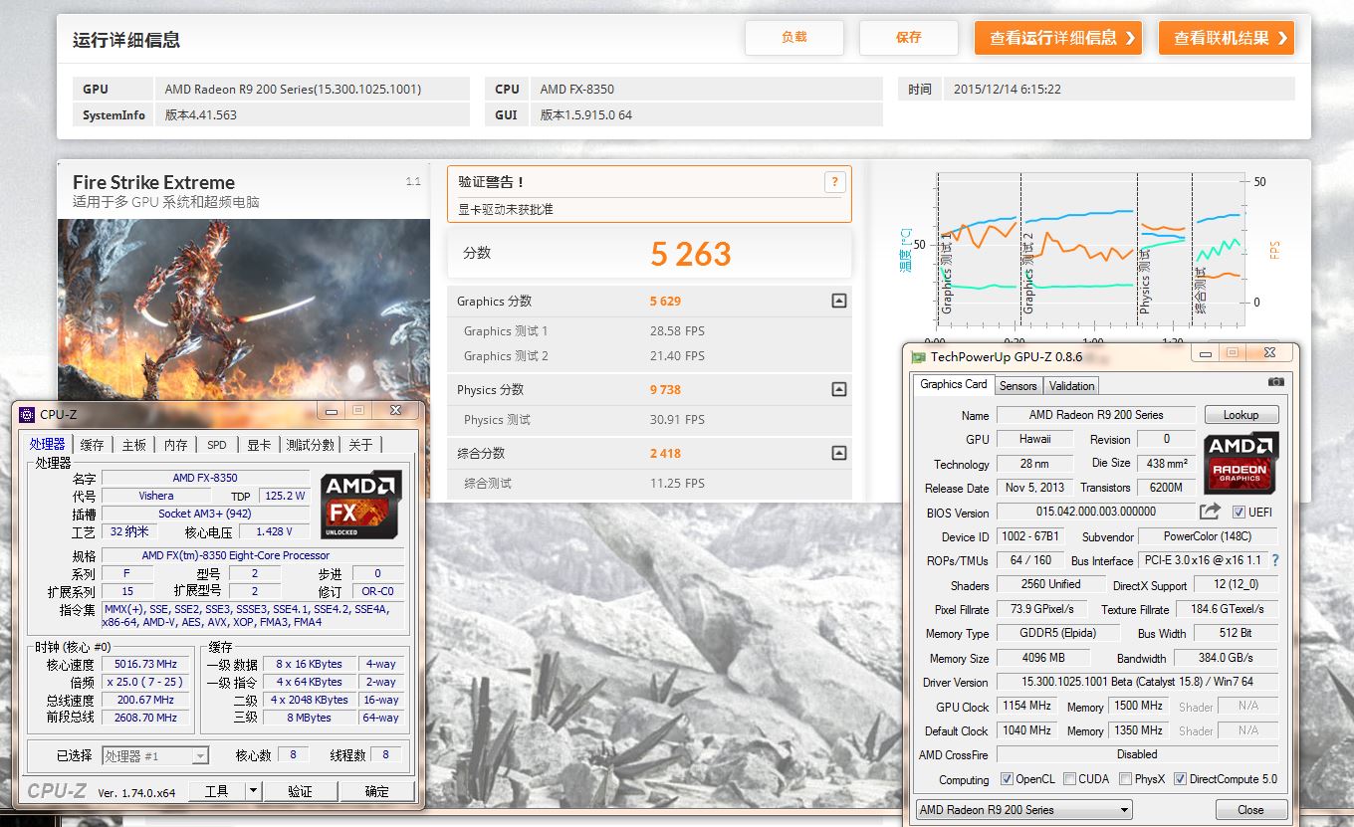Click the Bandwidth value 384.0 GB/s
Screen dimensions: 1354x827
click(1225, 658)
